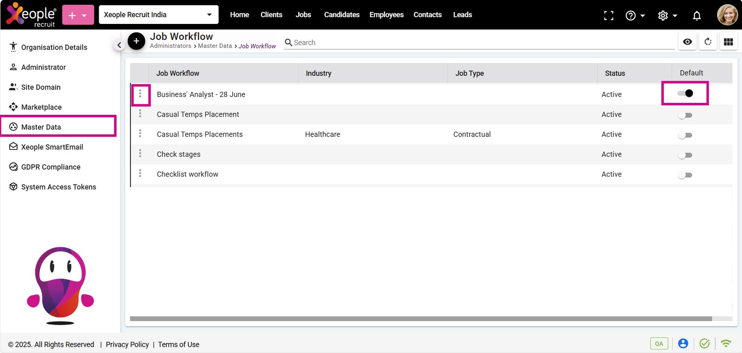The height and width of the screenshot is (353, 742).
Task: Sort by Job Workflow column header
Action: tap(178, 73)
